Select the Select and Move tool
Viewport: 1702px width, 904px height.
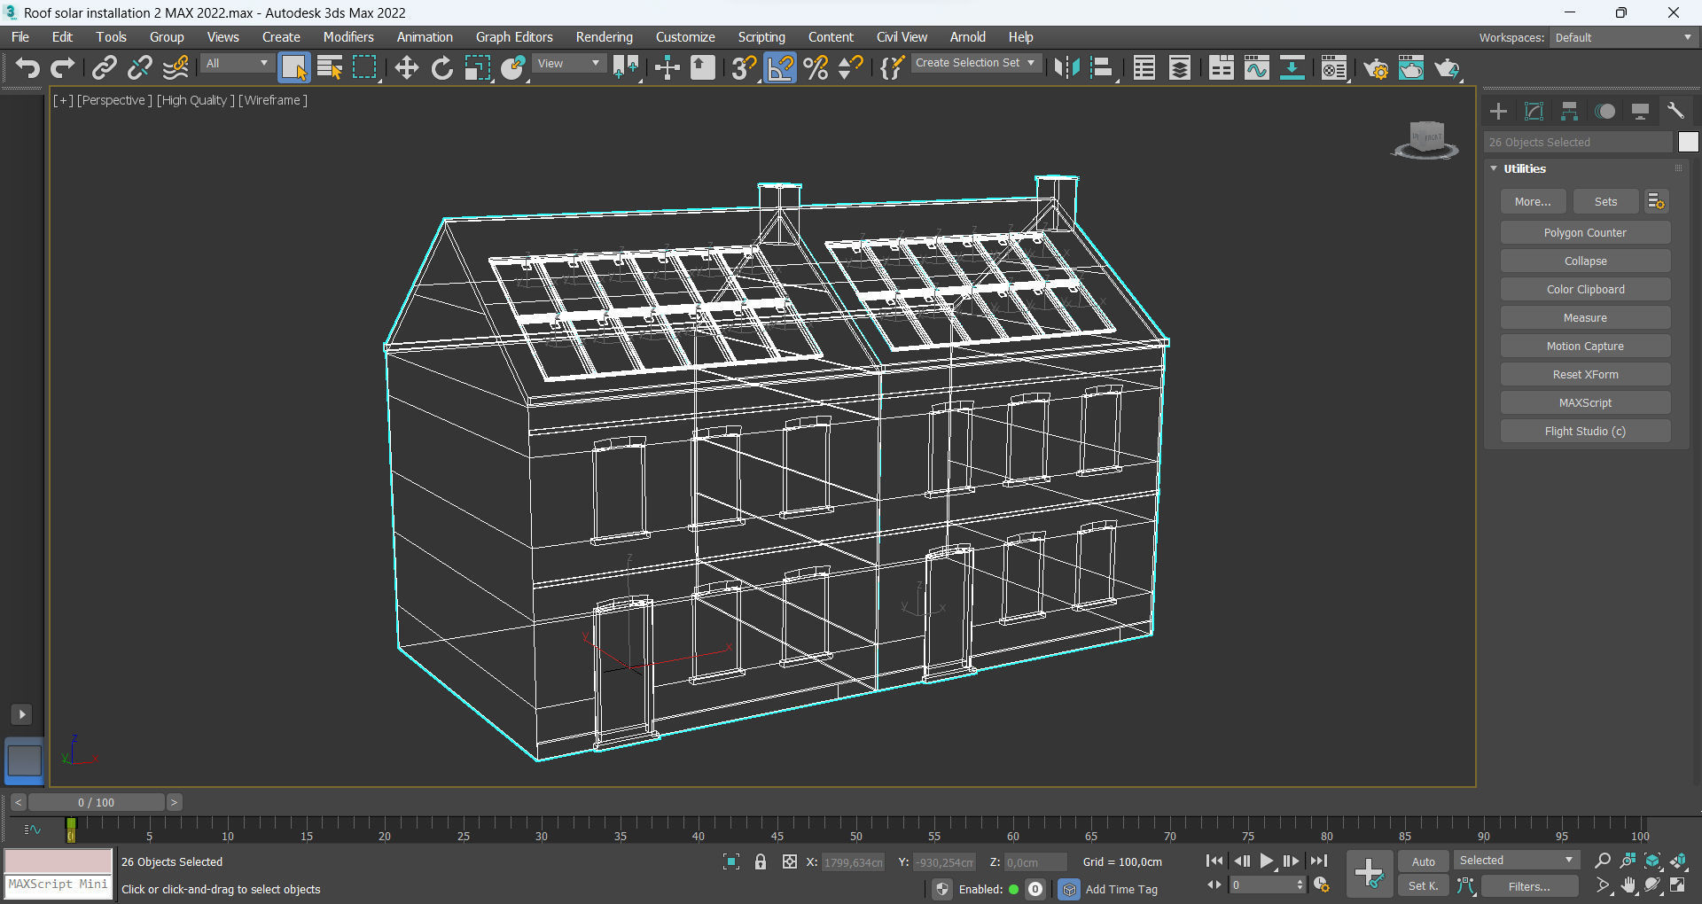click(x=407, y=67)
